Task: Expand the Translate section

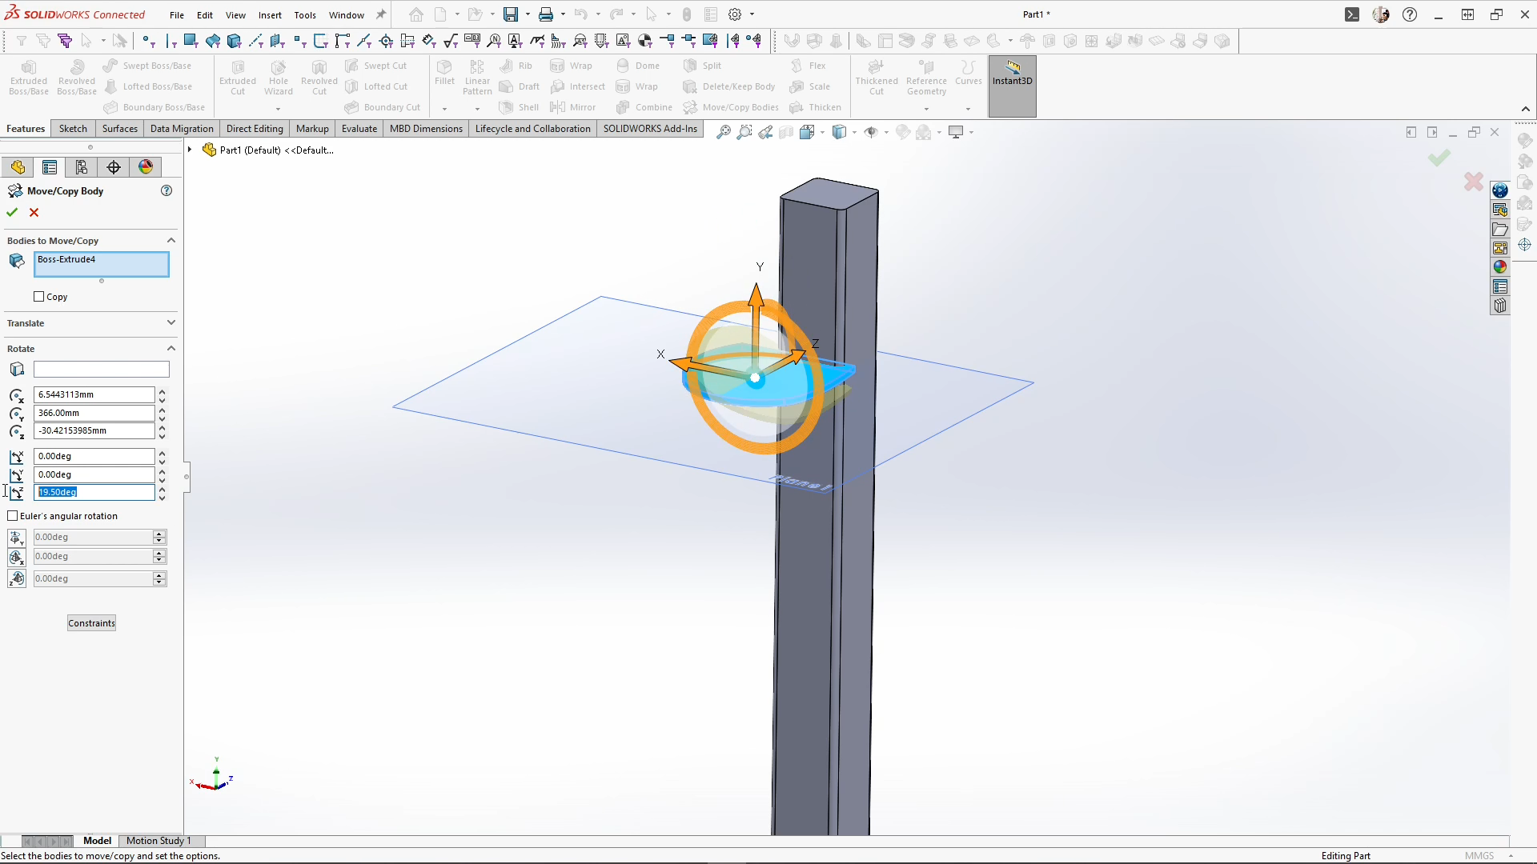Action: 171,323
